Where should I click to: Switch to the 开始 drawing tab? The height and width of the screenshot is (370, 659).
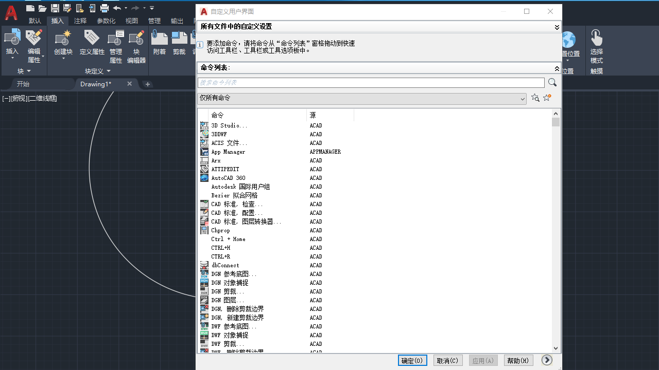[x=23, y=84]
